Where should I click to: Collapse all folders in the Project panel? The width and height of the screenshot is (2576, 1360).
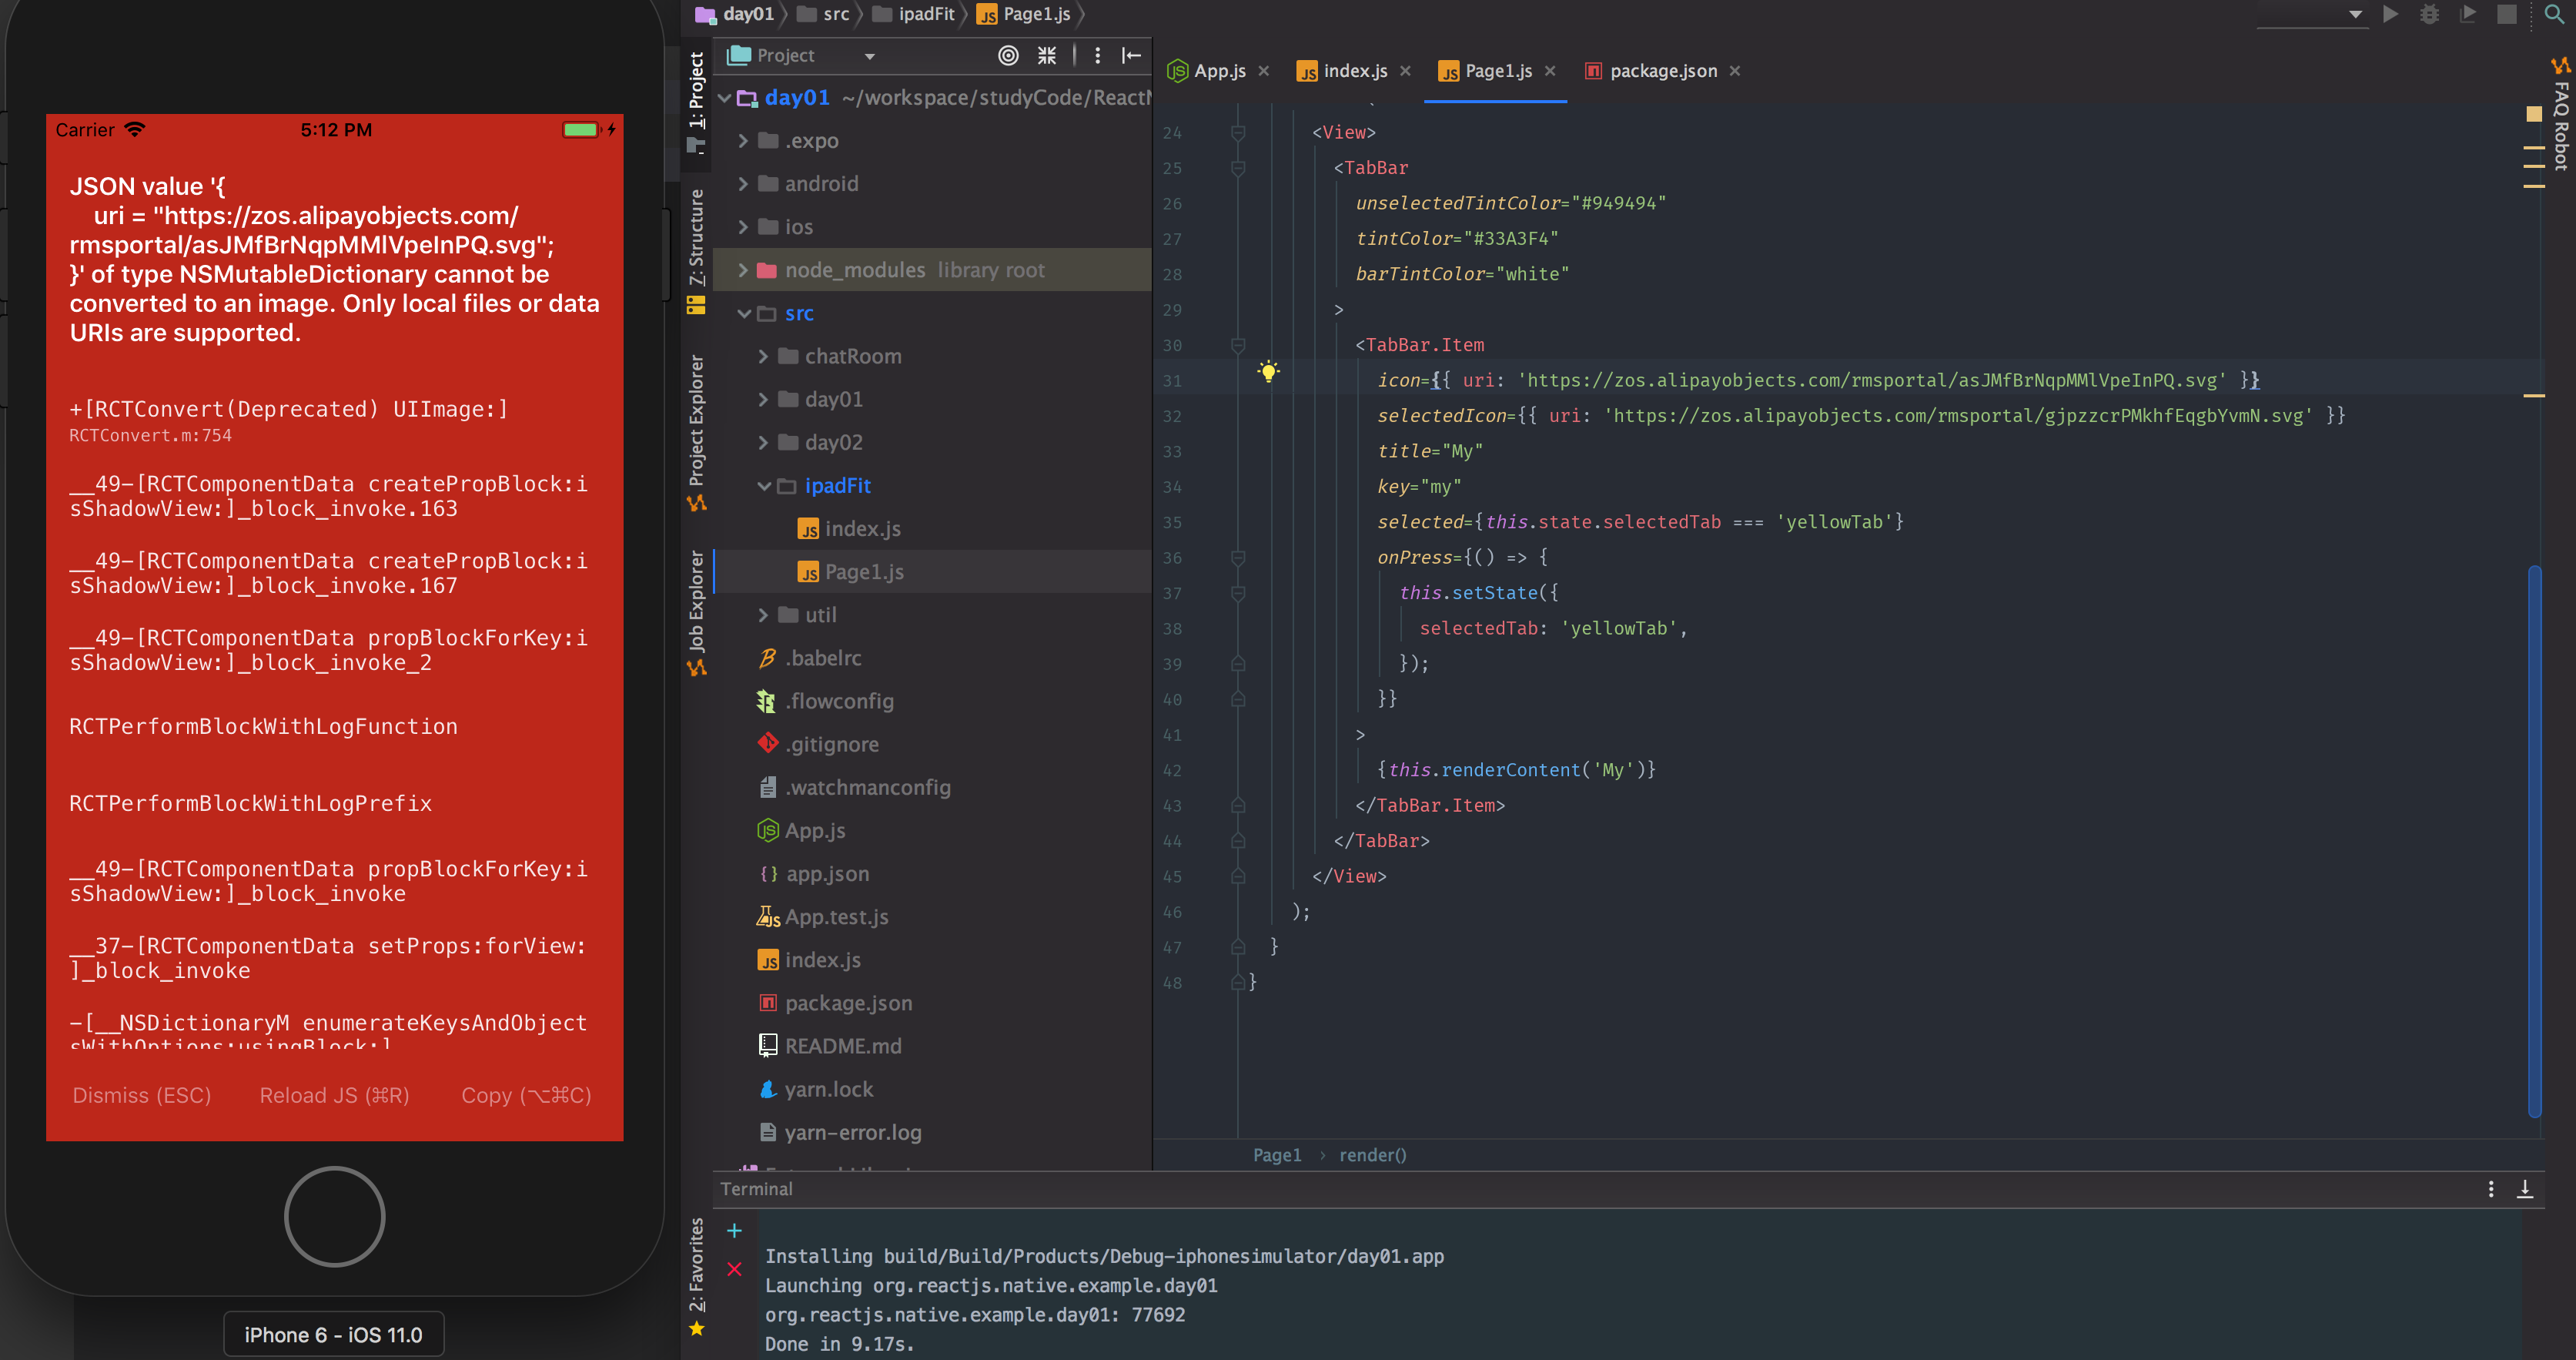(x=1046, y=56)
